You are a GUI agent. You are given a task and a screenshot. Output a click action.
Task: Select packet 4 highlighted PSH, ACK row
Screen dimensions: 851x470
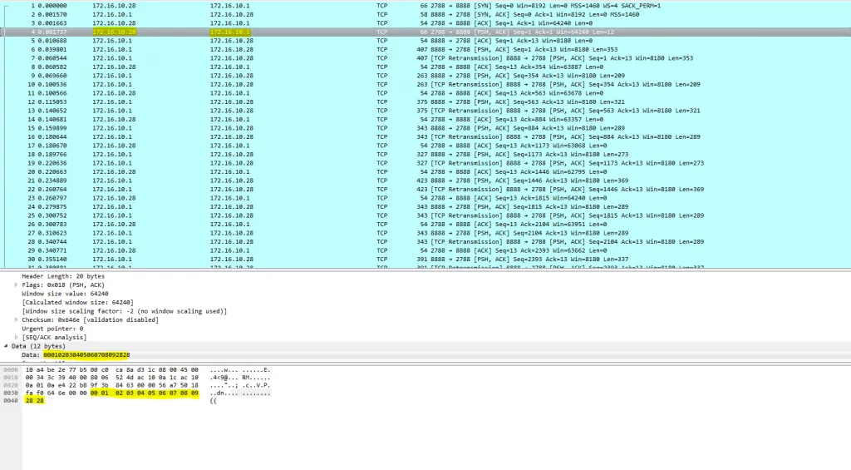coord(425,32)
